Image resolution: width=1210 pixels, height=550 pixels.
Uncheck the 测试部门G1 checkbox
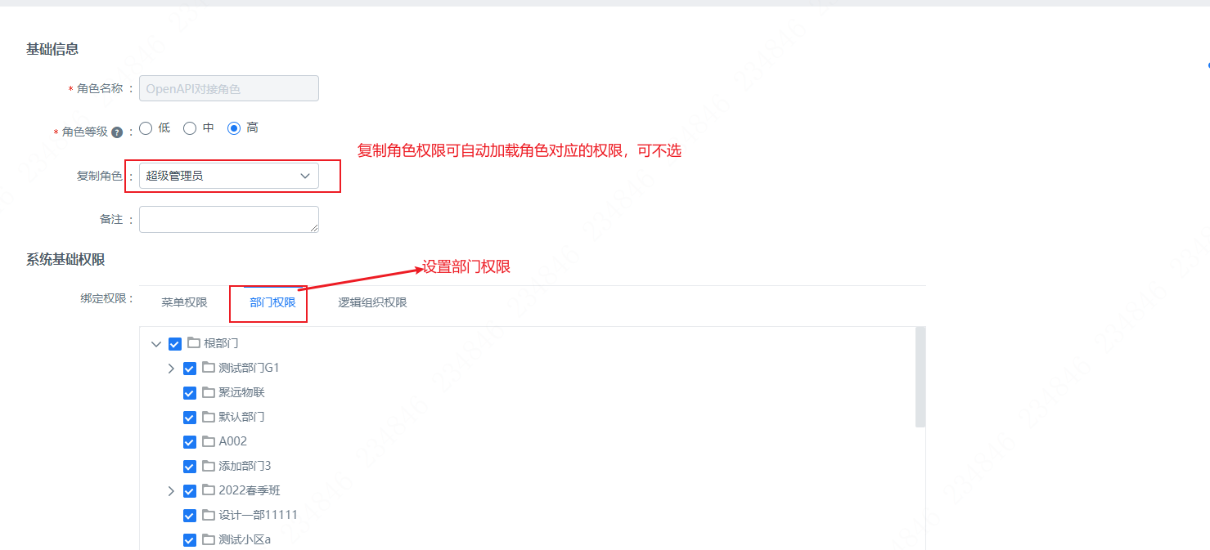coord(190,369)
